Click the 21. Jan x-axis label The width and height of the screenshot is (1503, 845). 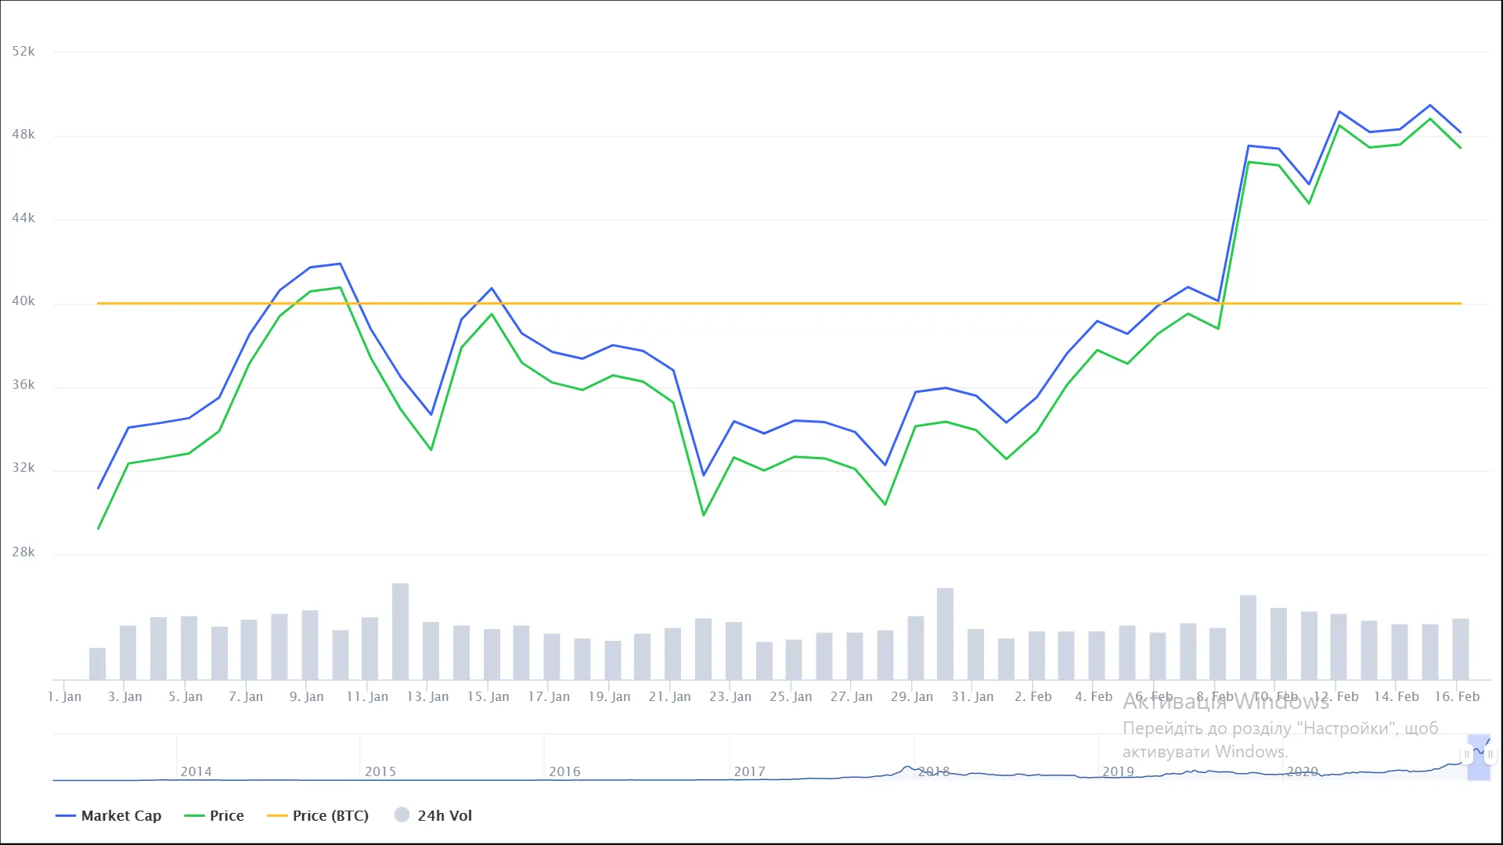(670, 696)
